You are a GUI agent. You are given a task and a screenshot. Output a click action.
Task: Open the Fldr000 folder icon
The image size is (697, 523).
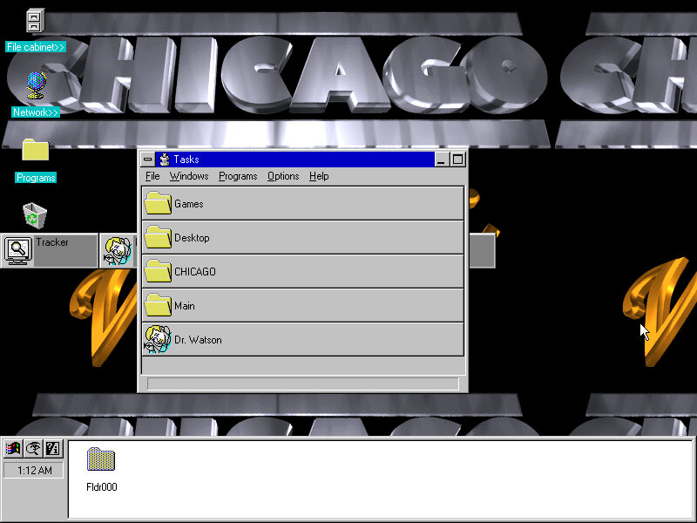coord(101,460)
